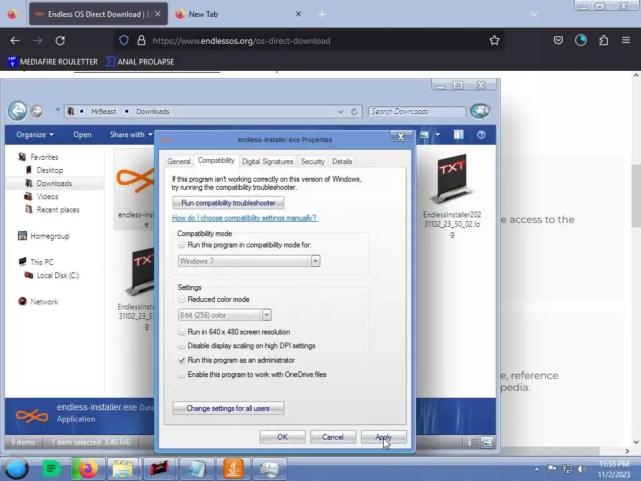Open new tab with plus button

click(x=322, y=14)
